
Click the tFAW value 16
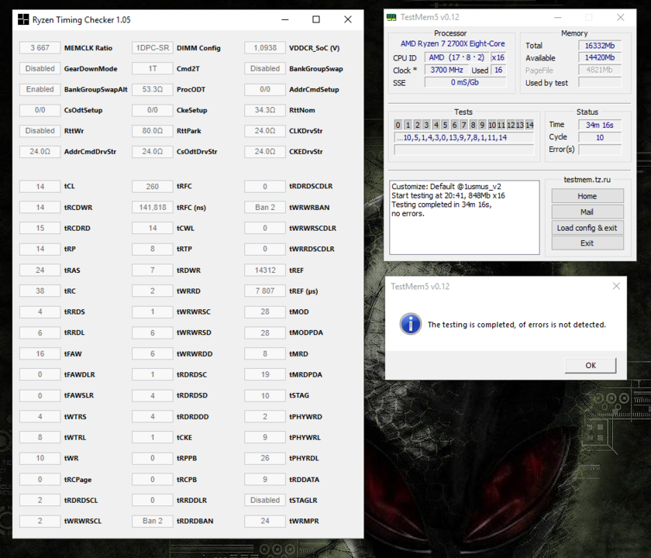pos(40,353)
